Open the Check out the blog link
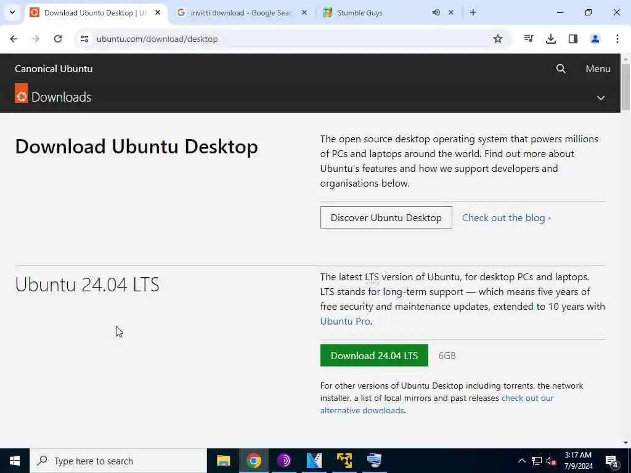 tap(507, 217)
